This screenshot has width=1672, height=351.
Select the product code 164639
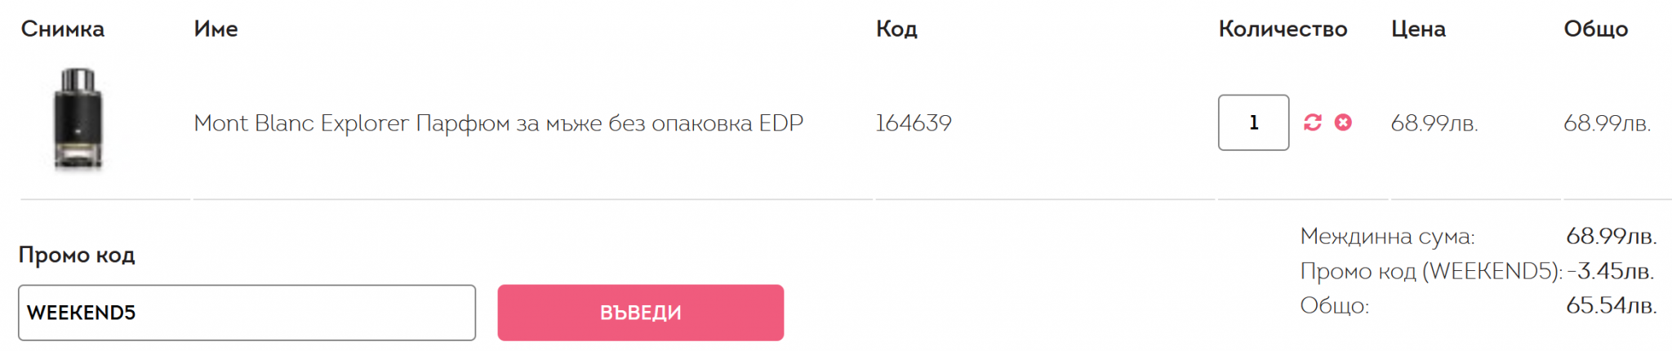pyautogui.click(x=914, y=123)
